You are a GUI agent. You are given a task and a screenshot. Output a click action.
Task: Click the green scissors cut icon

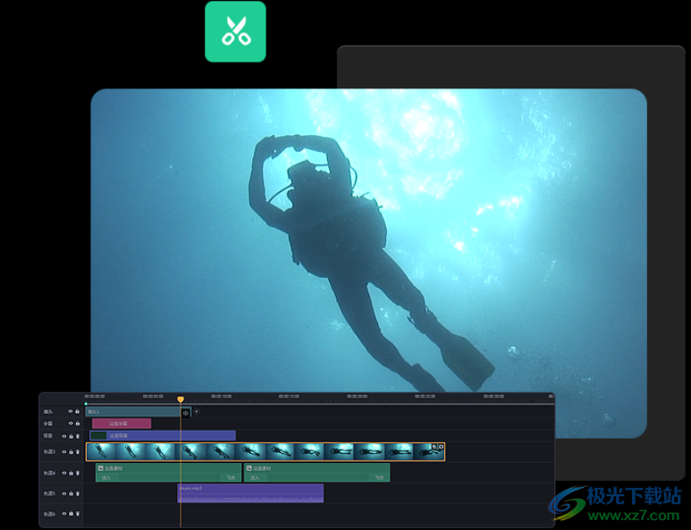[x=235, y=31]
